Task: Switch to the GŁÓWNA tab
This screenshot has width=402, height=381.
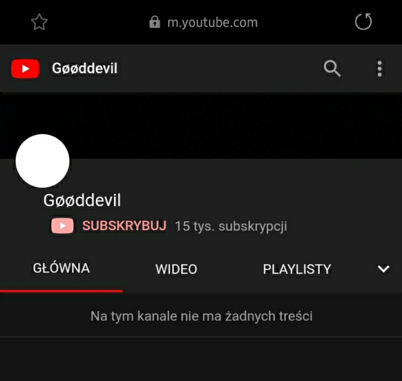Action: 61,268
